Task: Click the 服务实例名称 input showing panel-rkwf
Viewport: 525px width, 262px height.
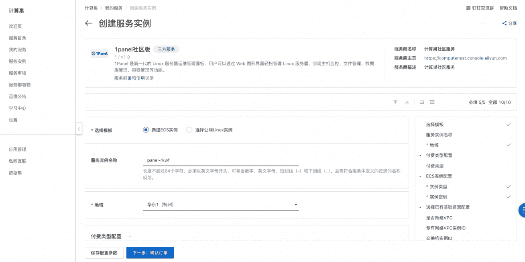Action: pyautogui.click(x=221, y=160)
